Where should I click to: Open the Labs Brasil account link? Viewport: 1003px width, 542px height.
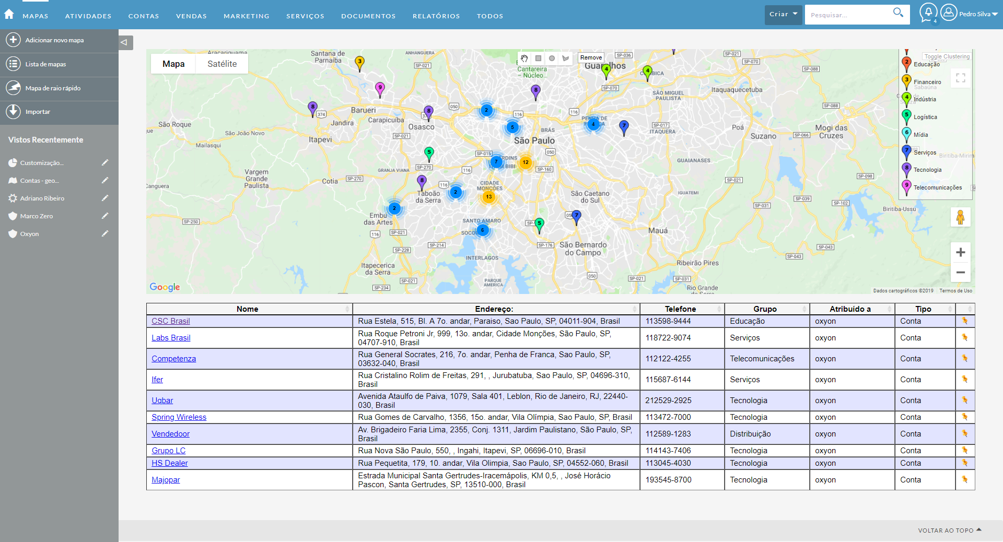tap(171, 338)
